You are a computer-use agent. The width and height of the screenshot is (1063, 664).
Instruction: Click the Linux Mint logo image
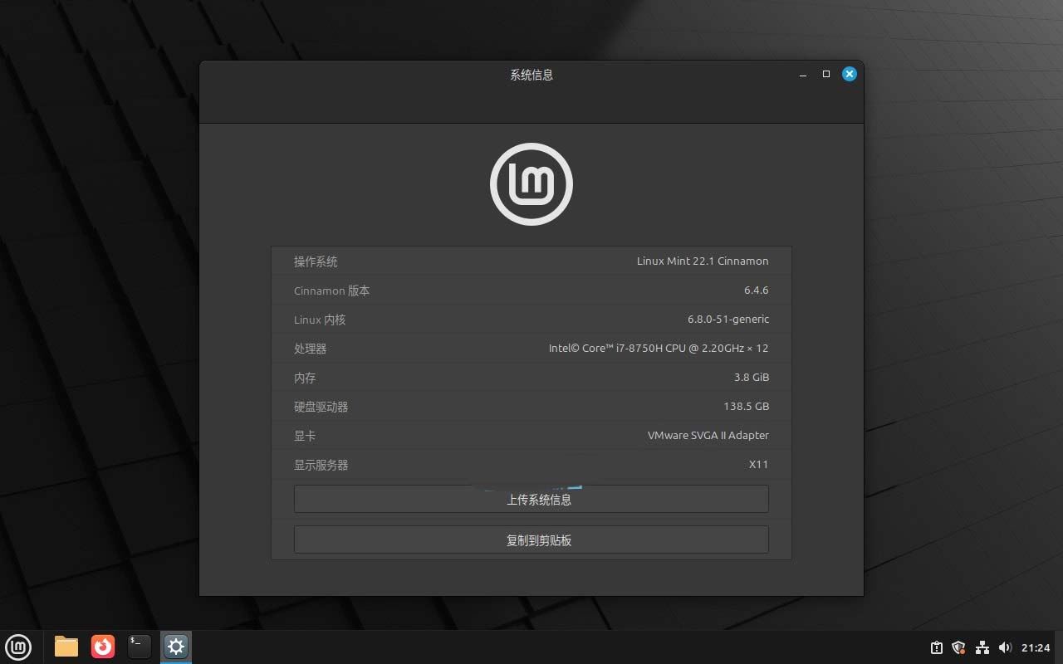531,184
